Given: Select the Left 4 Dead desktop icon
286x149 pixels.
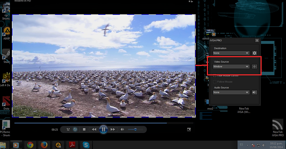Looking at the screenshot, I should tap(6, 80).
